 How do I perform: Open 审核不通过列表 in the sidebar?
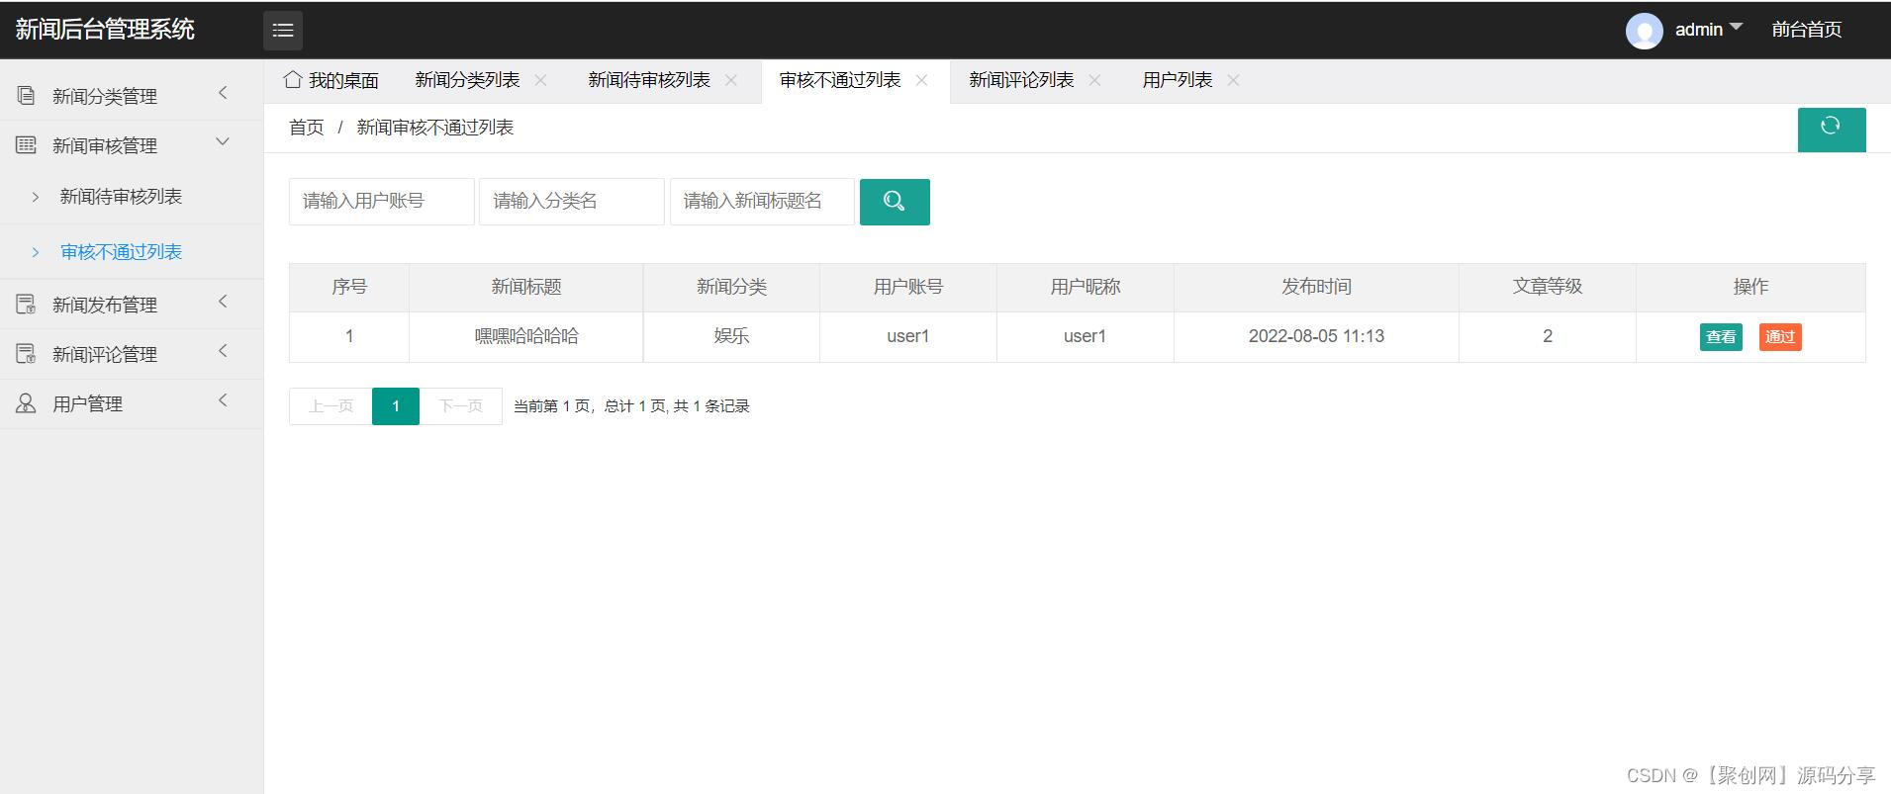coord(121,252)
